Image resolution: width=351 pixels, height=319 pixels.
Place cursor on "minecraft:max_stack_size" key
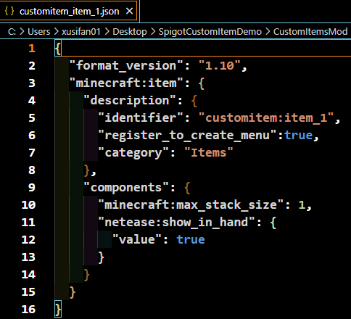tap(191, 204)
